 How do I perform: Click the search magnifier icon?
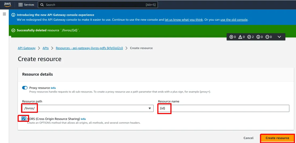(42, 5)
